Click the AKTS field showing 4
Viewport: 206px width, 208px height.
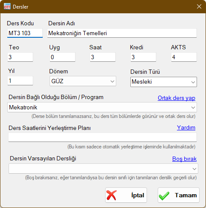point(184,57)
